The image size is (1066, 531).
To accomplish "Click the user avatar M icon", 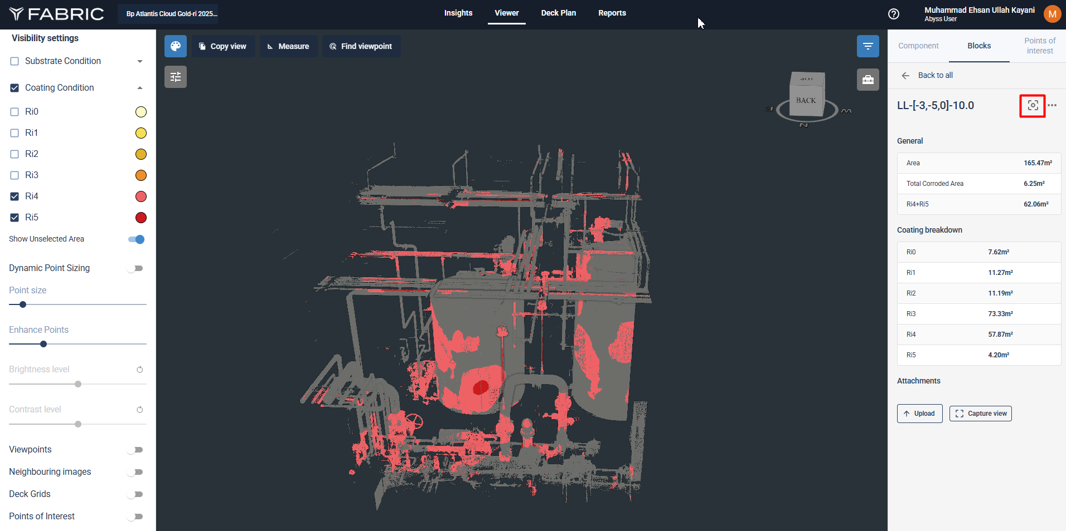I will 1052,14.
